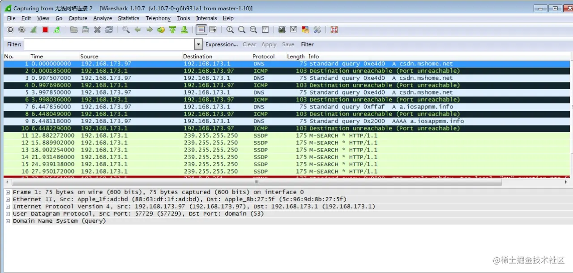Click the packet list horizontal scrollbar
This screenshot has width=573, height=273.
[257, 182]
